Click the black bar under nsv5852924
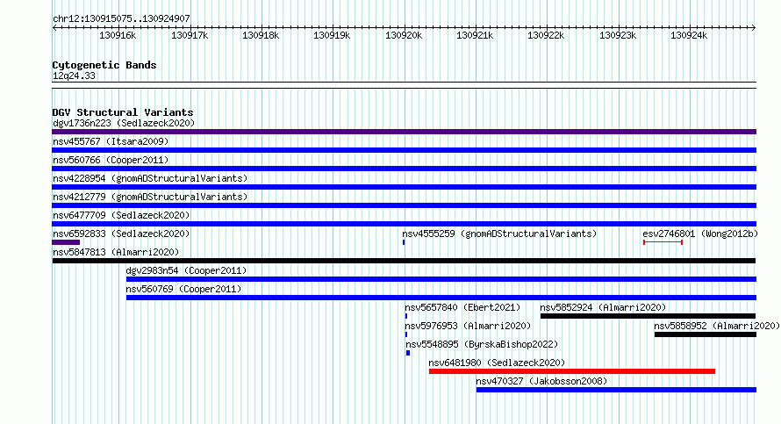The width and height of the screenshot is (781, 424). point(648,316)
